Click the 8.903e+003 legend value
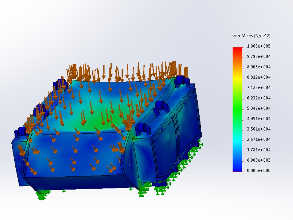293x220 pixels. coord(259,160)
